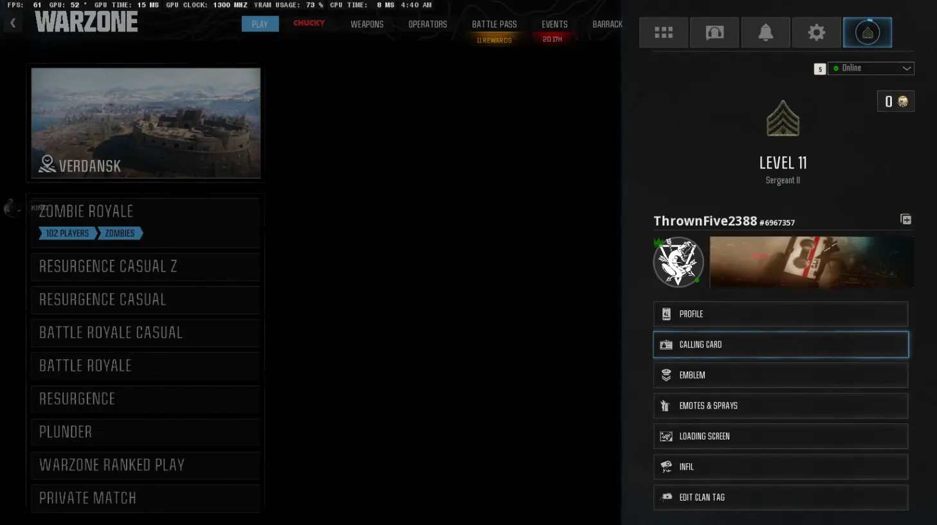This screenshot has height=525, width=937.
Task: Switch to the Play tab
Action: 260,24
